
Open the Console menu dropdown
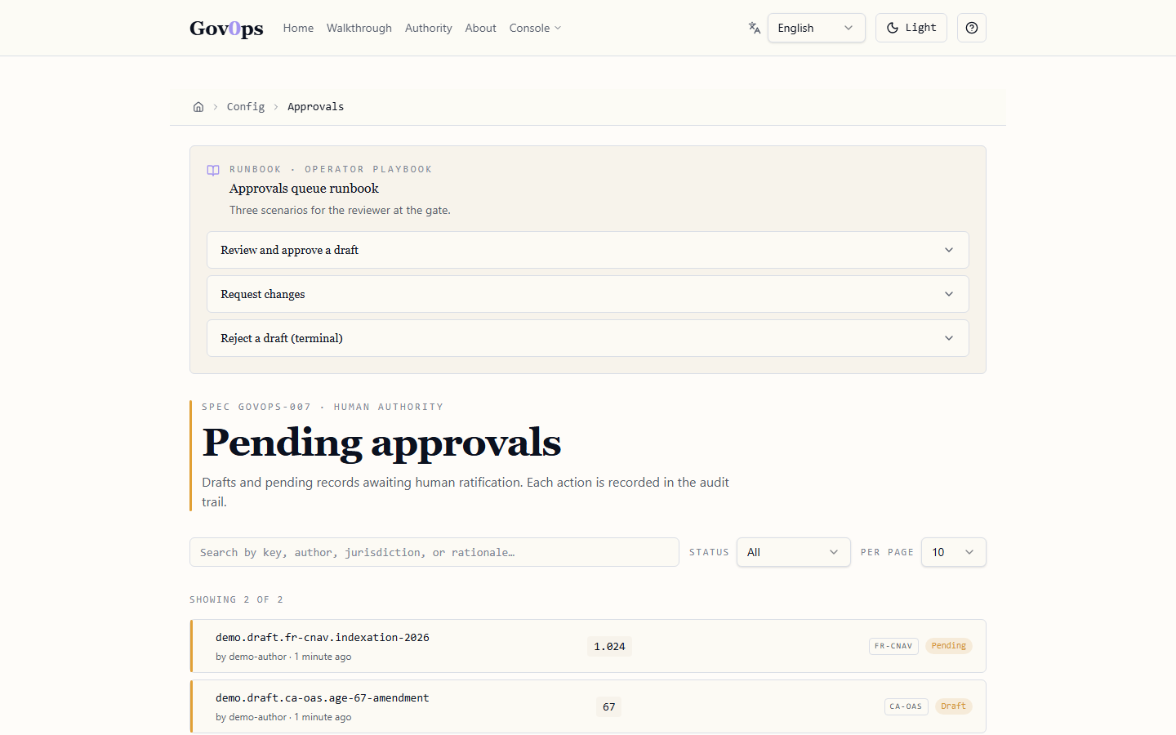click(535, 28)
